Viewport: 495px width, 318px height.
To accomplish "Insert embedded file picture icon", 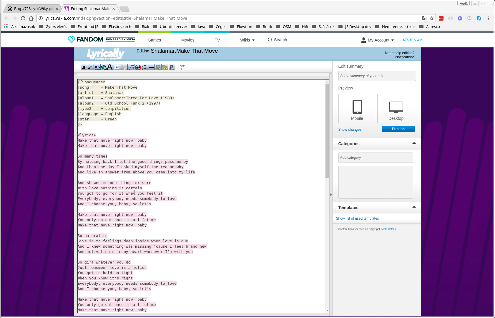I will click(x=117, y=67).
